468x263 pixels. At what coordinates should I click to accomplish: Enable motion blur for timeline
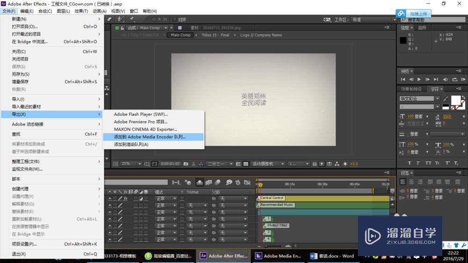(x=218, y=183)
